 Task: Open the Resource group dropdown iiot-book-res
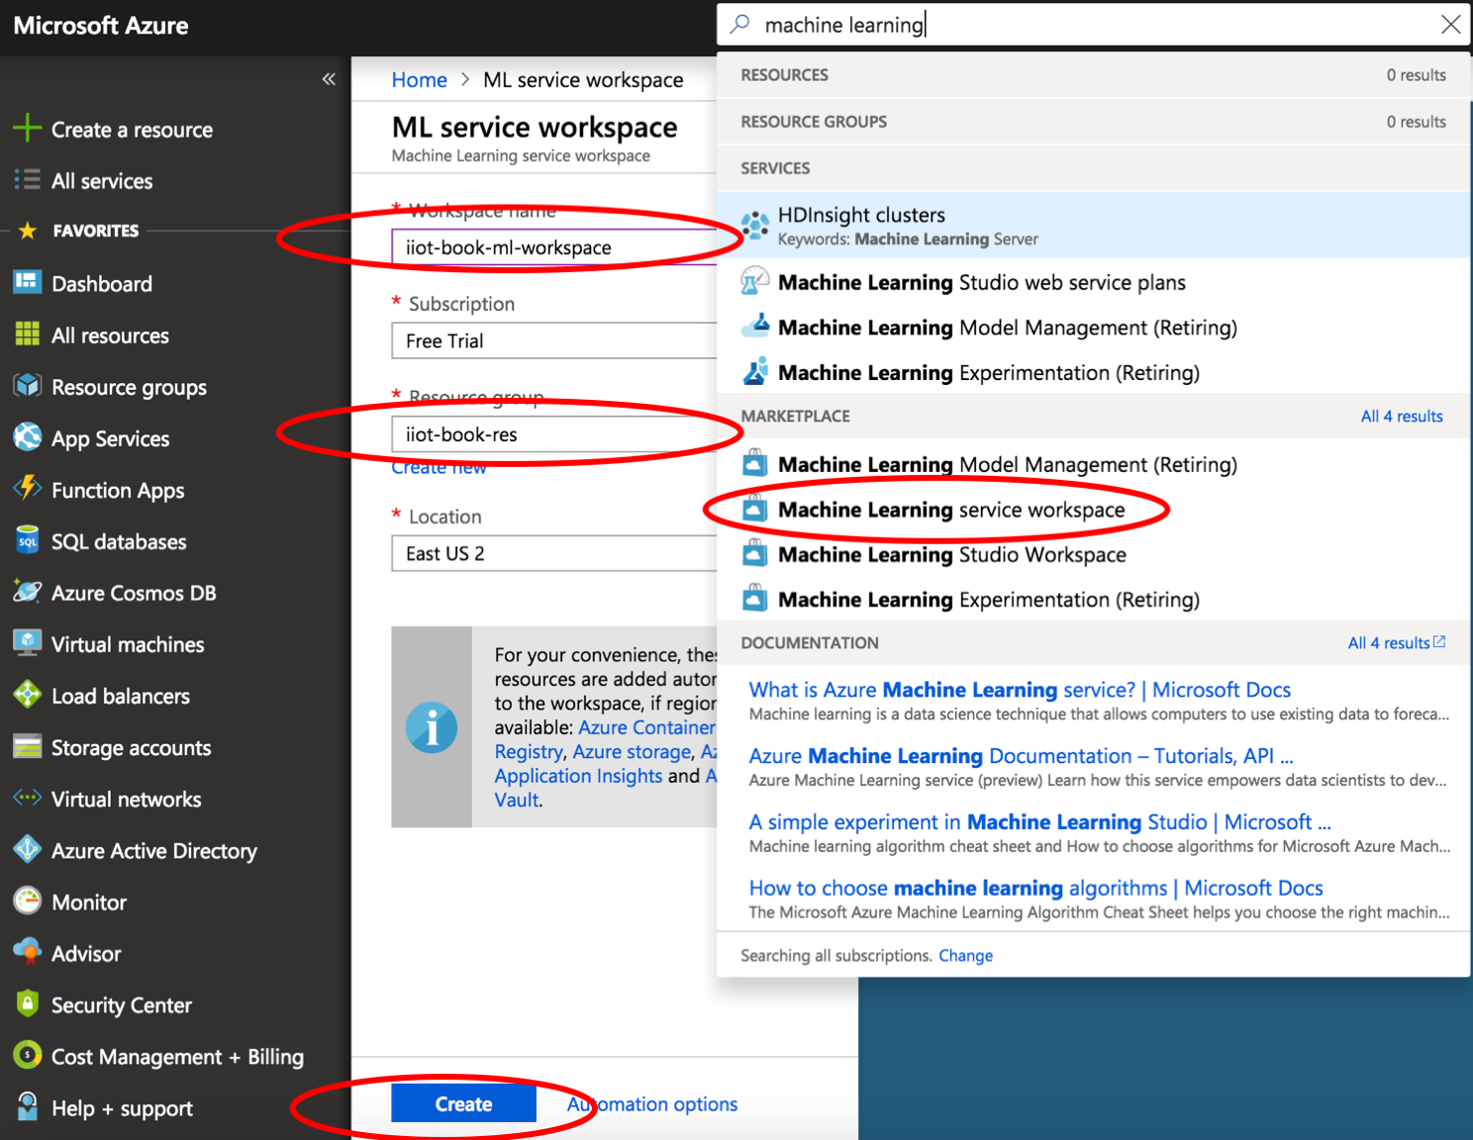pos(554,434)
